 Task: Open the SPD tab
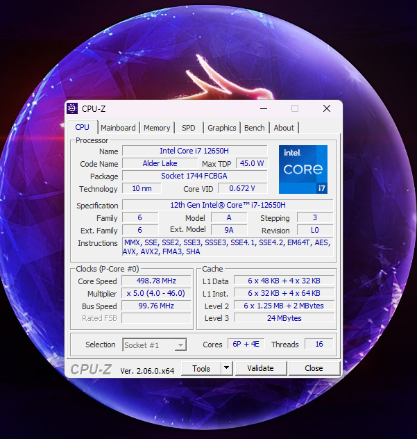pos(189,128)
